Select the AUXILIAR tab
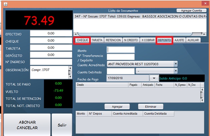 click(x=193, y=40)
